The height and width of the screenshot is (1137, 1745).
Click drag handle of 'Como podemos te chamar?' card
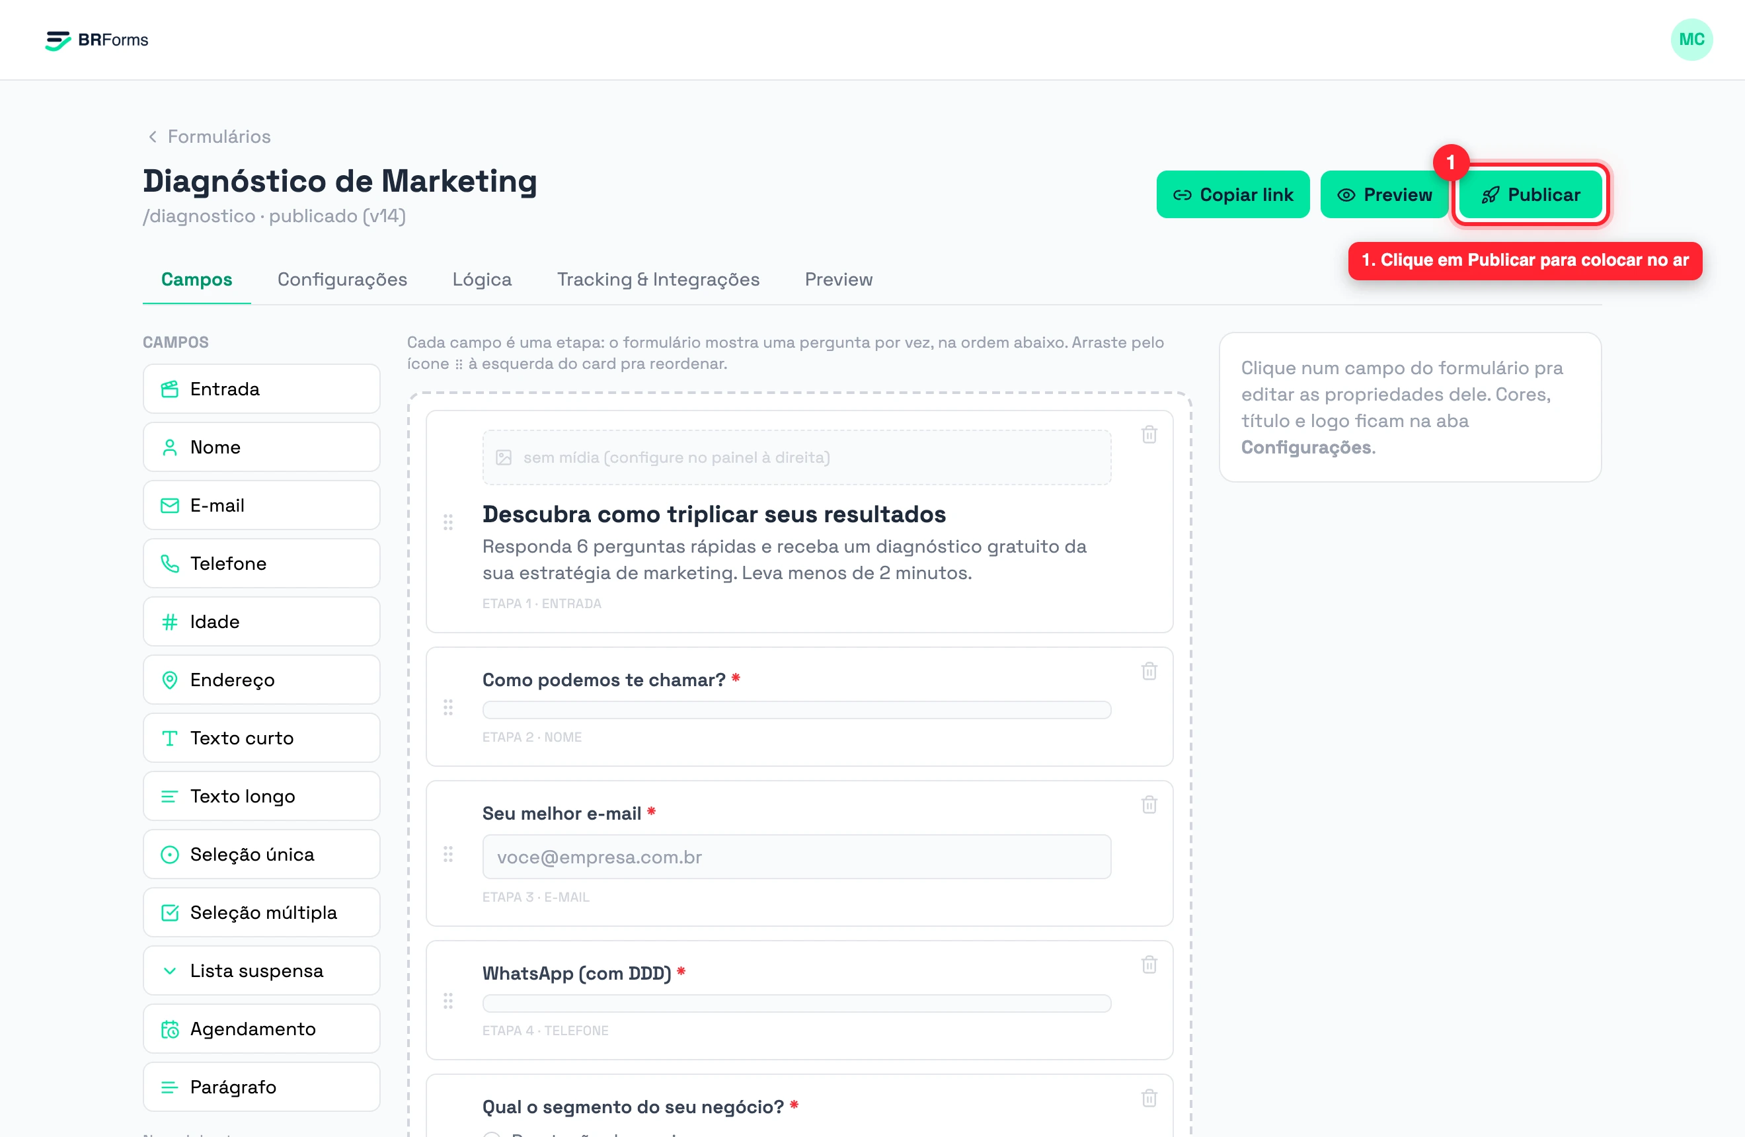tap(448, 707)
